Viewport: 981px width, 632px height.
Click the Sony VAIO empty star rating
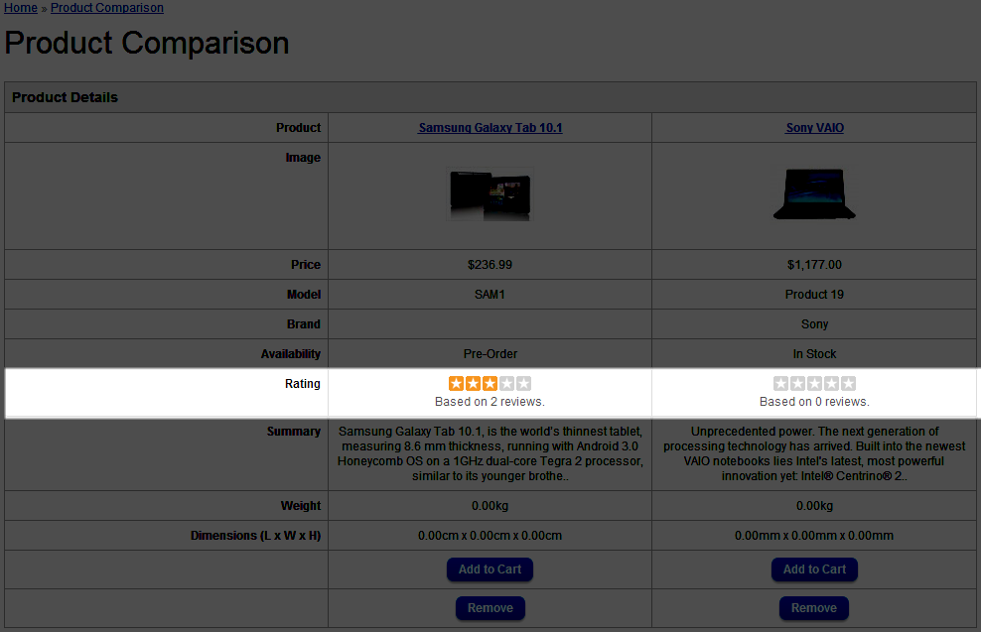click(x=814, y=383)
